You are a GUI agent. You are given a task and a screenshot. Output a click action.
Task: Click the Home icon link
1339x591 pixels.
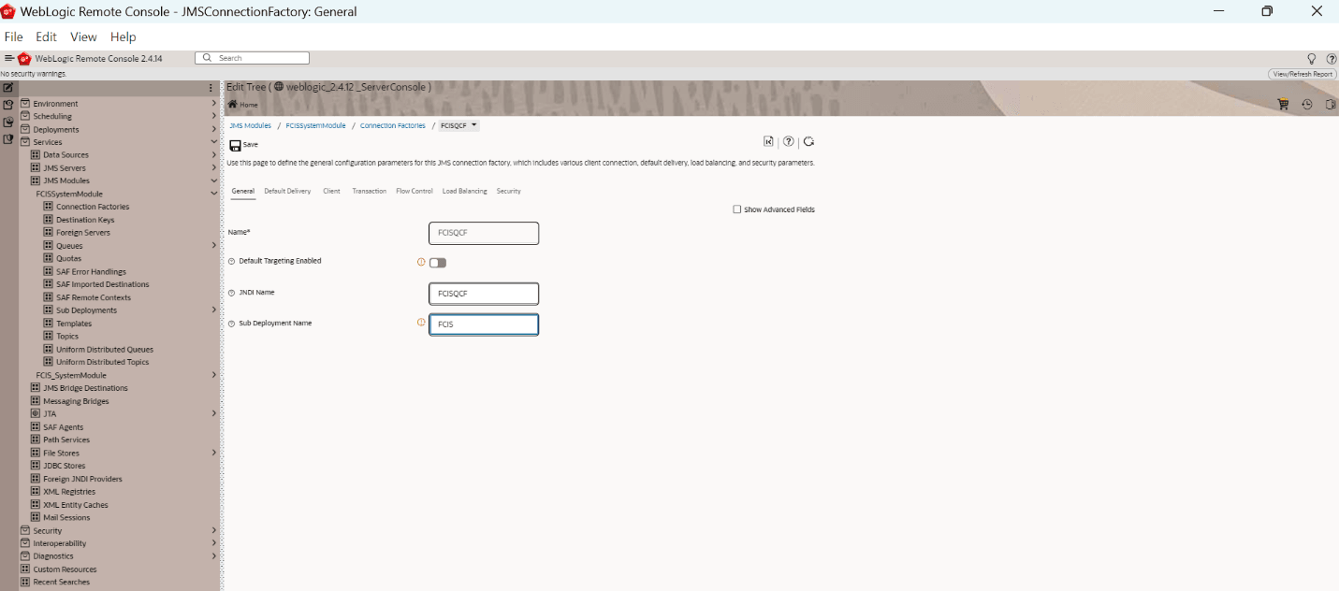point(242,105)
